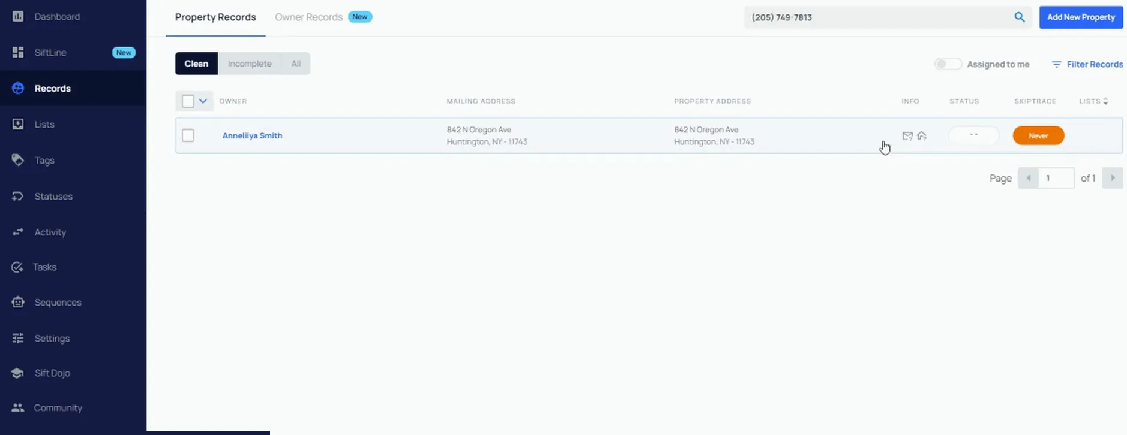The image size is (1127, 435).
Task: Open Anneliiya Smith owner link
Action: (252, 135)
